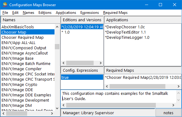Click Required Maps scroll left arrow
The height and width of the screenshot is (117, 182).
tap(107, 86)
